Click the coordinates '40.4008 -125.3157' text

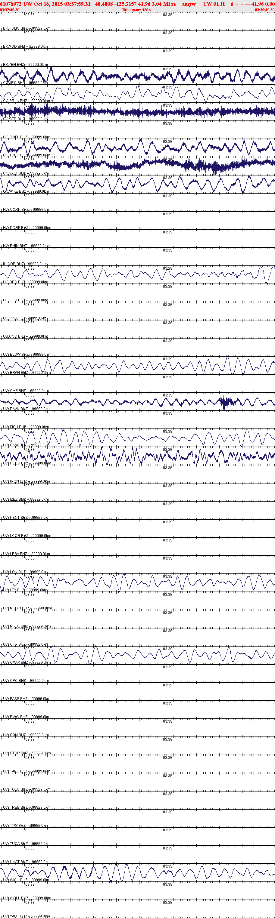point(116,4)
